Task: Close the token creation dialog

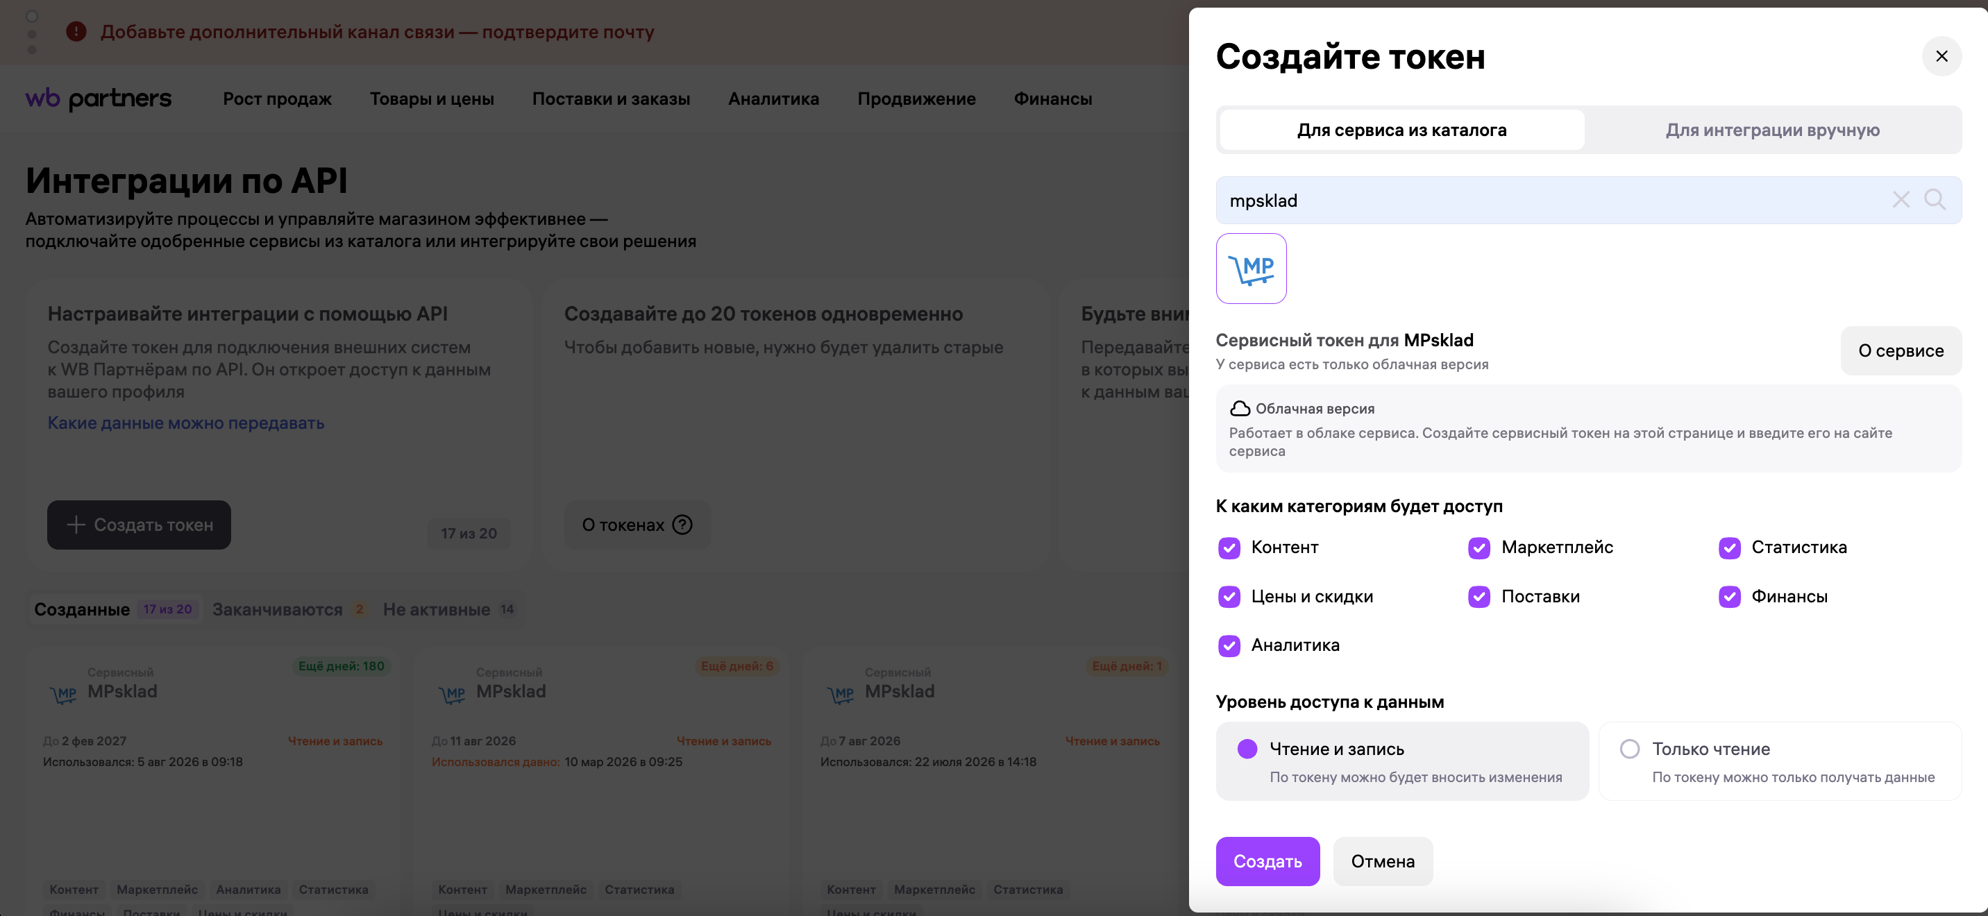Action: (1941, 56)
